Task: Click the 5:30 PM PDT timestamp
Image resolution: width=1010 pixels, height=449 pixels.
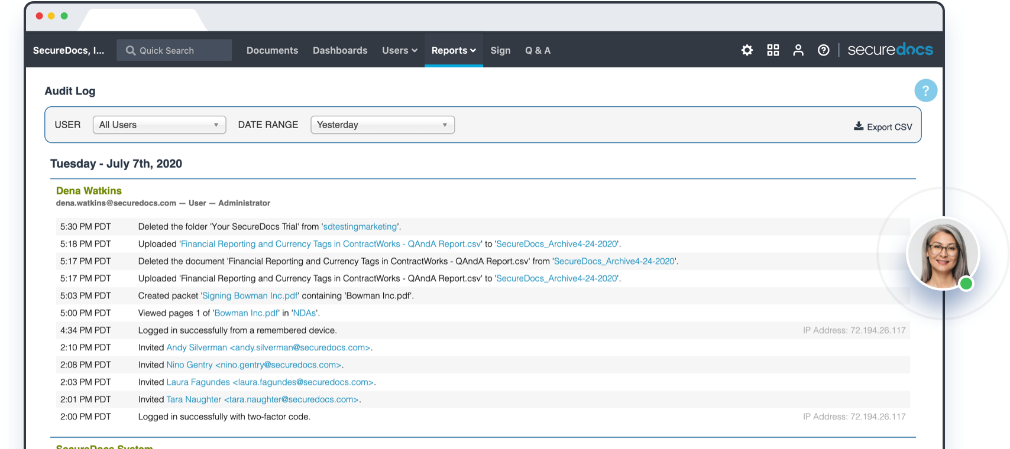Action: point(86,227)
